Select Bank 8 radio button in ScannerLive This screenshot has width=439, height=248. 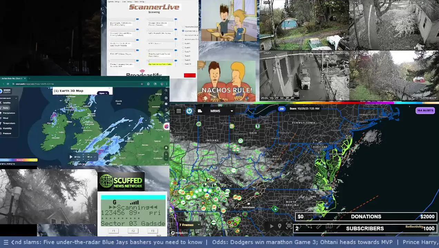click(183, 56)
